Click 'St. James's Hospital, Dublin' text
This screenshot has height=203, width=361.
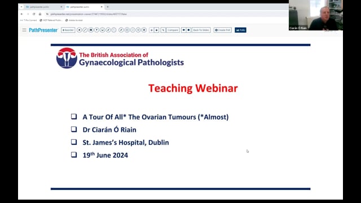pyautogui.click(x=126, y=143)
